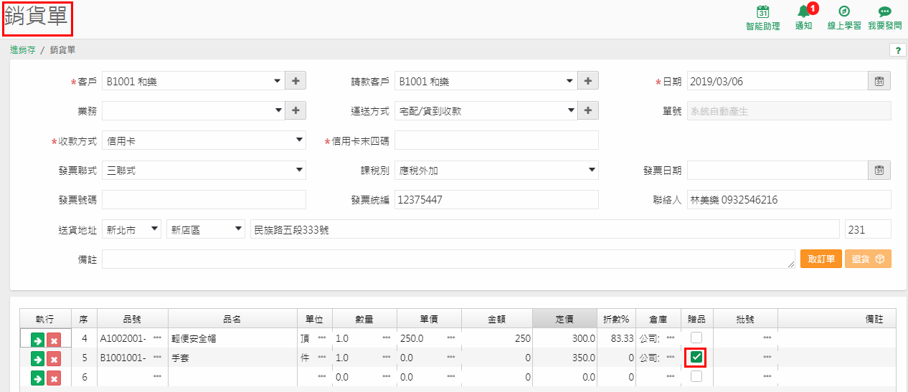Open 品號 lookup dots for B1001001

[x=157, y=357]
